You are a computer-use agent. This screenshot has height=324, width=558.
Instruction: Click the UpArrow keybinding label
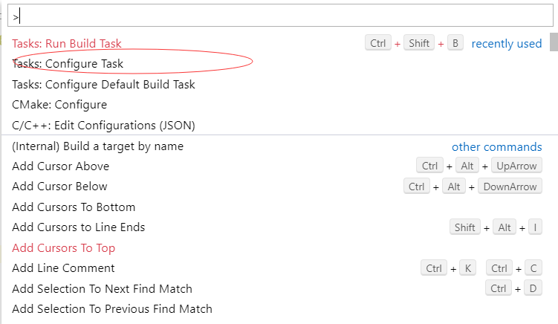point(516,166)
